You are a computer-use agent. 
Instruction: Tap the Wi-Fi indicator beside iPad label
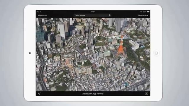click(x=40, y=12)
